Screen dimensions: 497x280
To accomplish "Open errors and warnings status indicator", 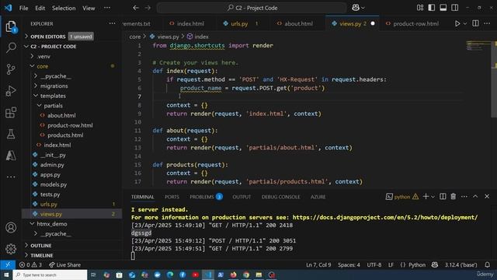I will [30, 264].
